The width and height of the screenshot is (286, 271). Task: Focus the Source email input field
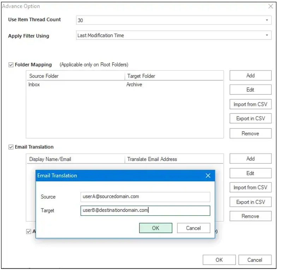tap(145, 197)
